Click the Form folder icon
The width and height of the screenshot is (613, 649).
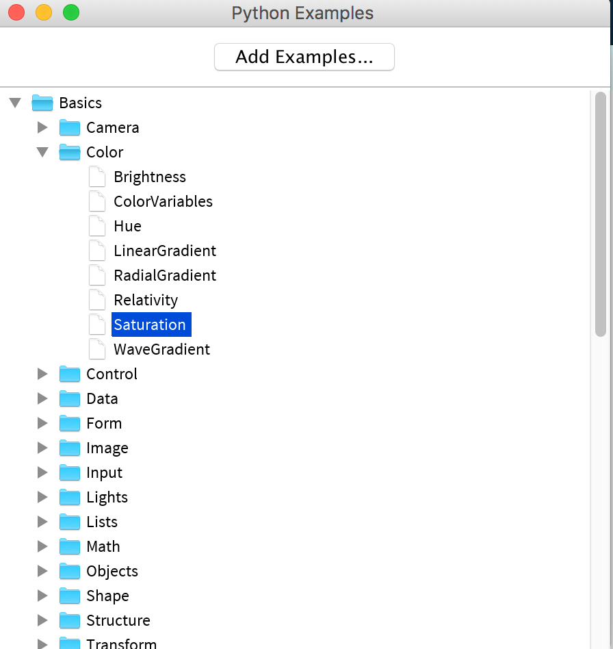70,423
